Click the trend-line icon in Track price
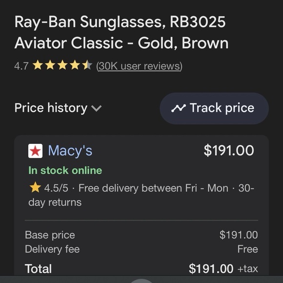Viewport: 283px width, 283px height. point(179,108)
